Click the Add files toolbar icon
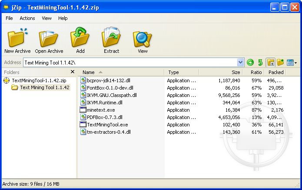This screenshot has width=302, height=190. pyautogui.click(x=80, y=37)
